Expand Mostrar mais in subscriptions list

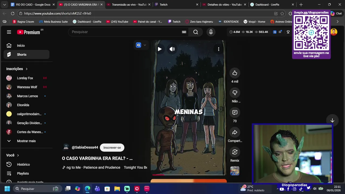click(26, 141)
